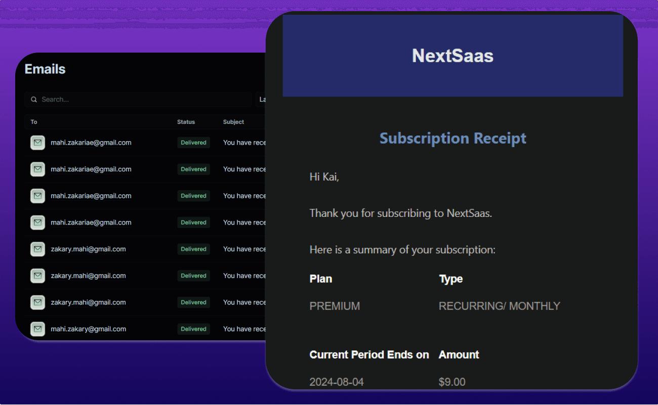The height and width of the screenshot is (405, 658).
Task: Click the mail icon in the second email row
Action: tap(37, 169)
